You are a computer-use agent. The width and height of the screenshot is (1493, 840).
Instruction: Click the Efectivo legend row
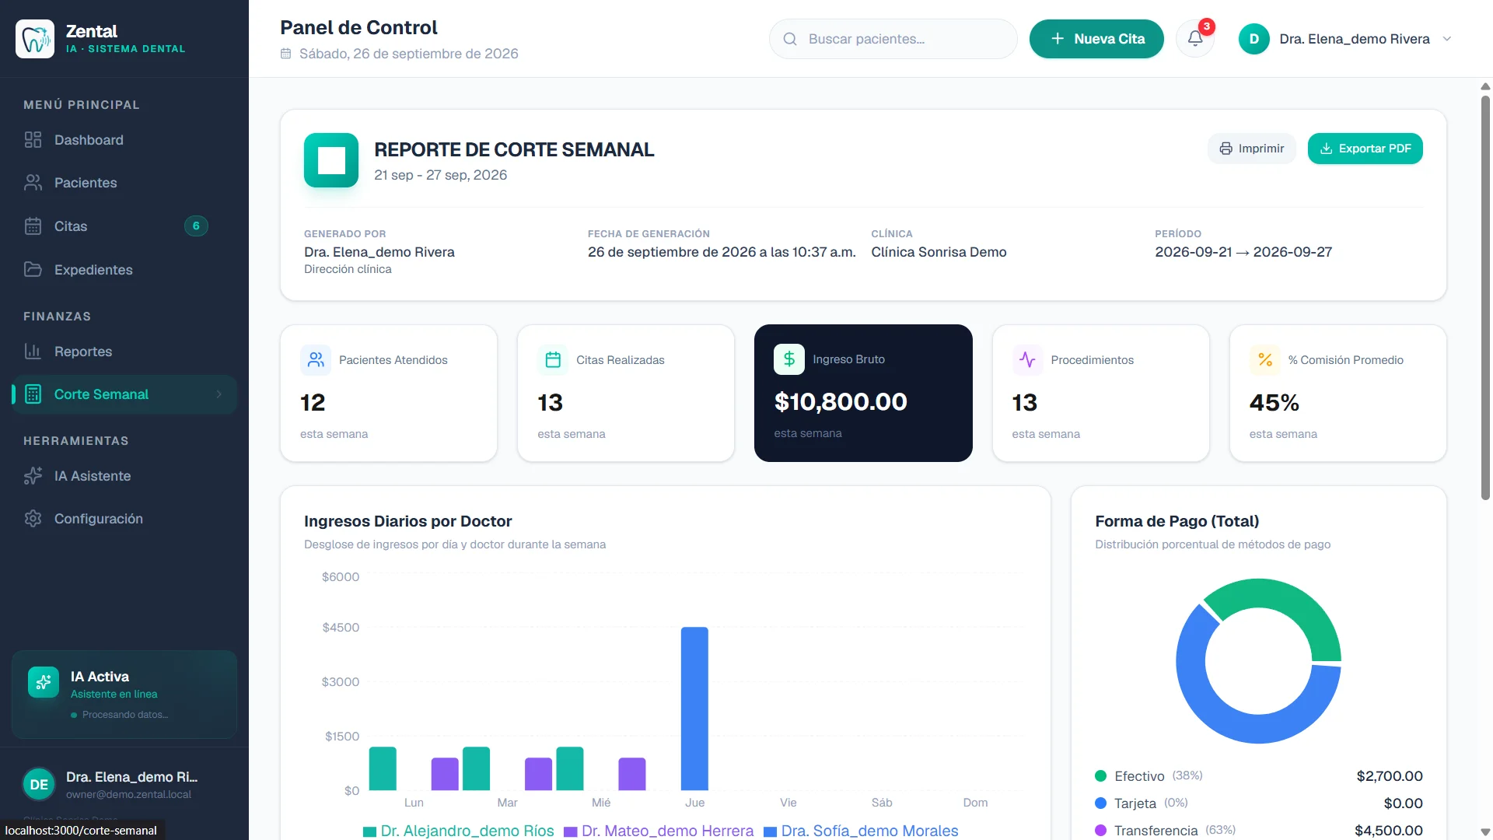1258,776
